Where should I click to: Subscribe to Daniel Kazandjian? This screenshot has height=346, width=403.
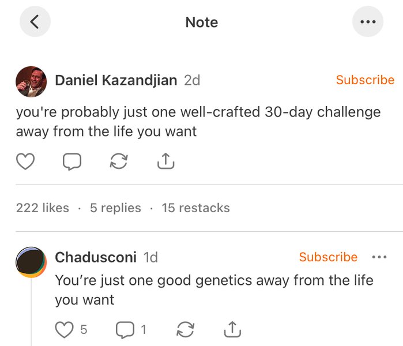(365, 80)
